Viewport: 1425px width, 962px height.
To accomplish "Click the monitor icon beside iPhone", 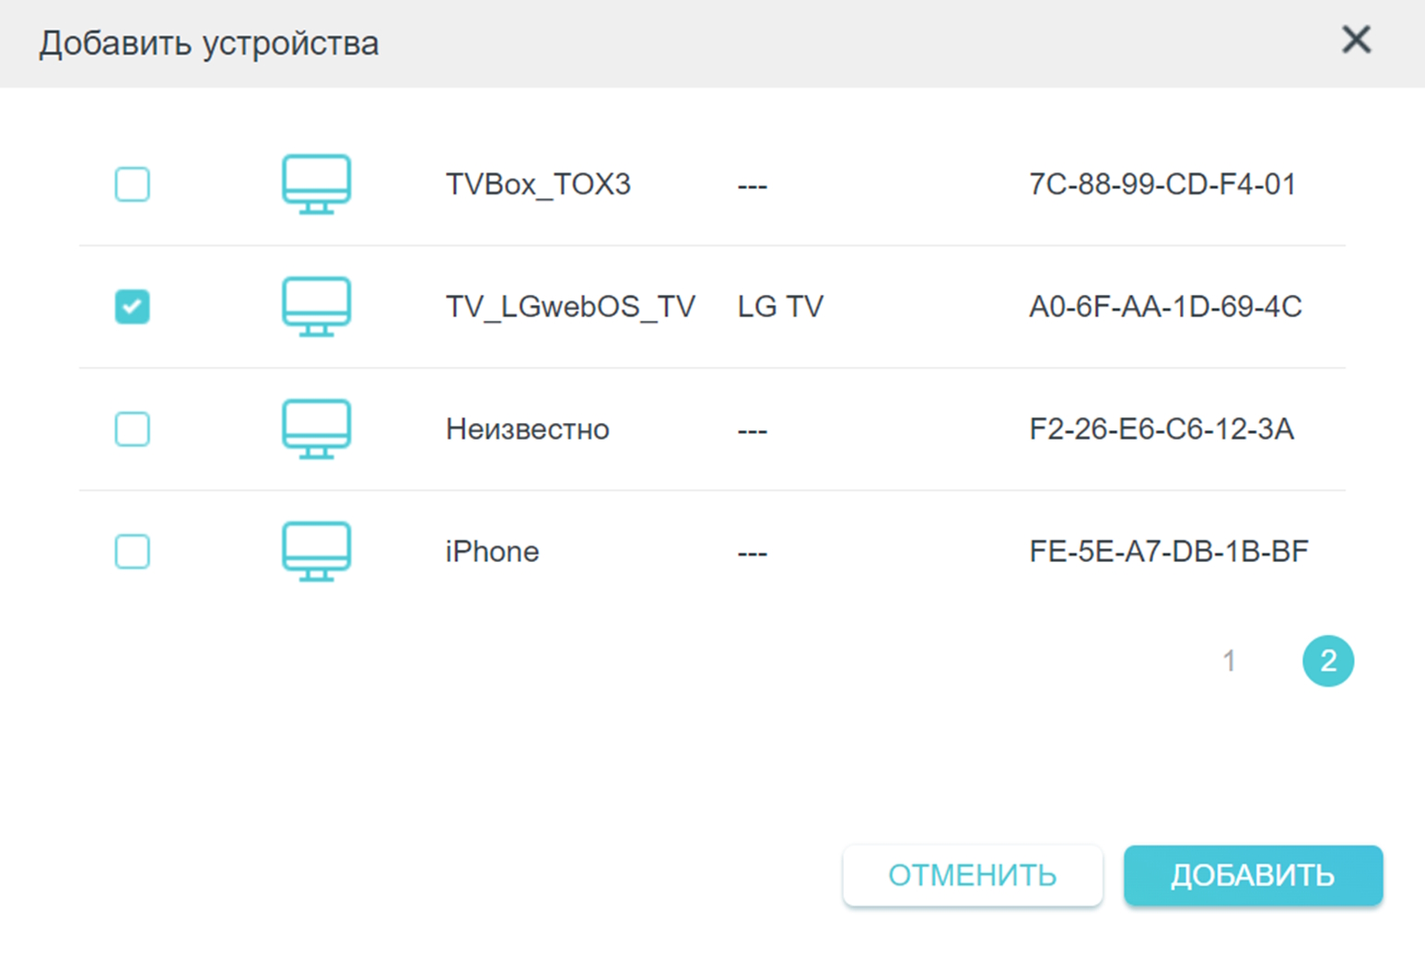I will (x=316, y=552).
